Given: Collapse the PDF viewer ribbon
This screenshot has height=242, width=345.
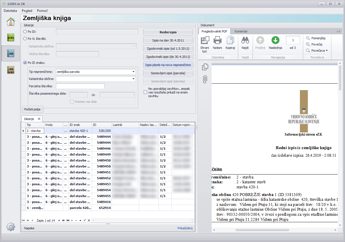Looking at the screenshot, I should point(339,31).
